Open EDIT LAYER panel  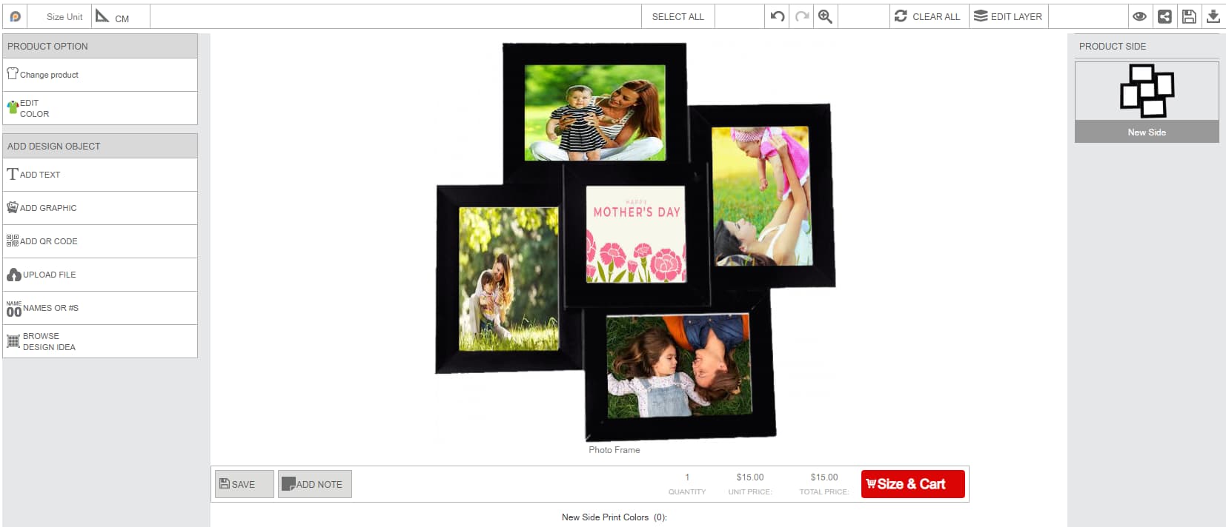coord(1007,16)
